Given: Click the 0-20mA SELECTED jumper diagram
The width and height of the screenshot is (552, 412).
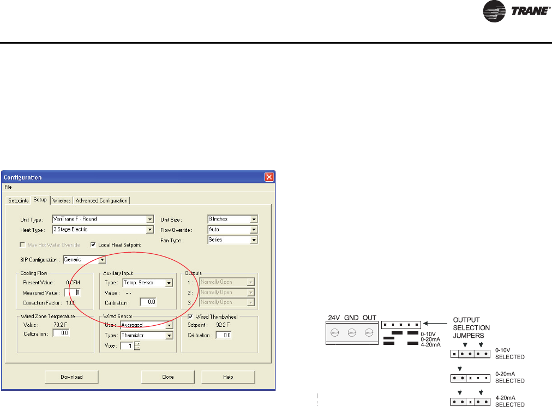Looking at the screenshot, I should coord(470,379).
